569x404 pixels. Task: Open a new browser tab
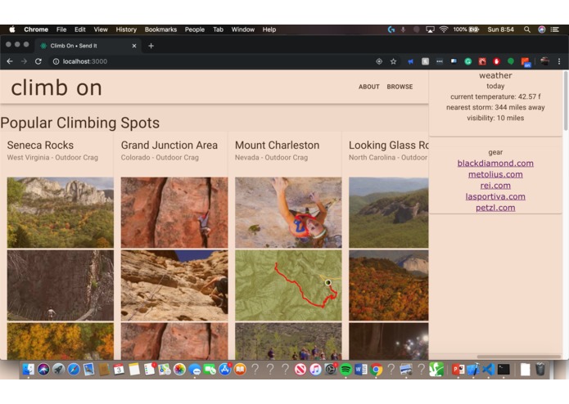[151, 46]
